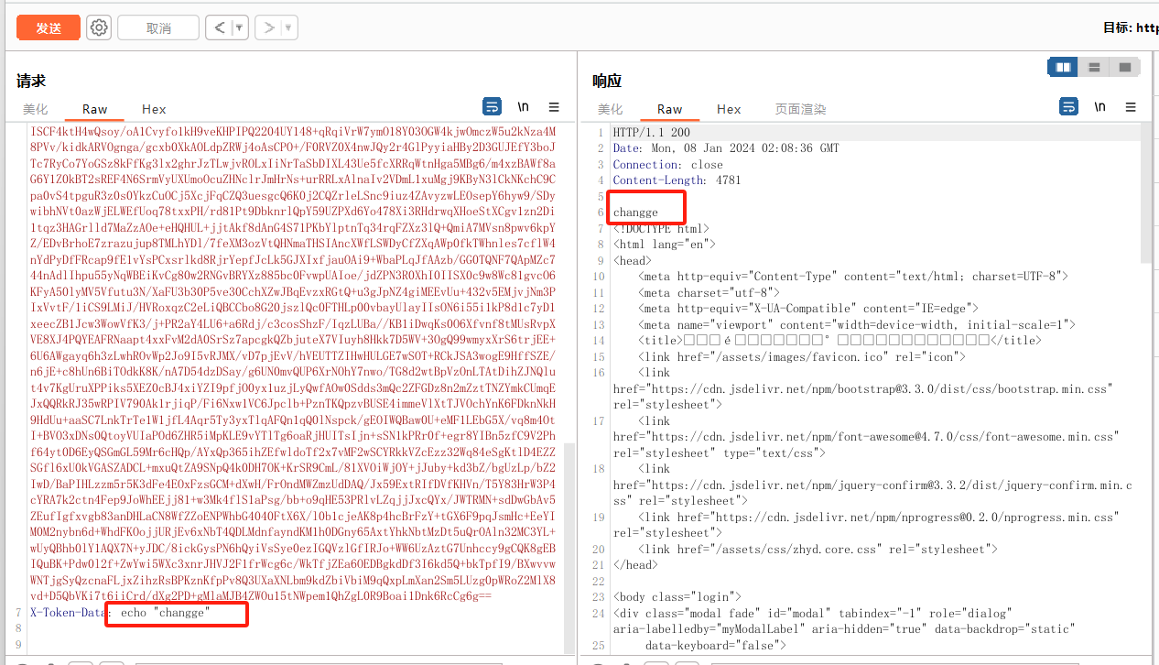Click the <!DOCTYPE html> line

coord(661,228)
